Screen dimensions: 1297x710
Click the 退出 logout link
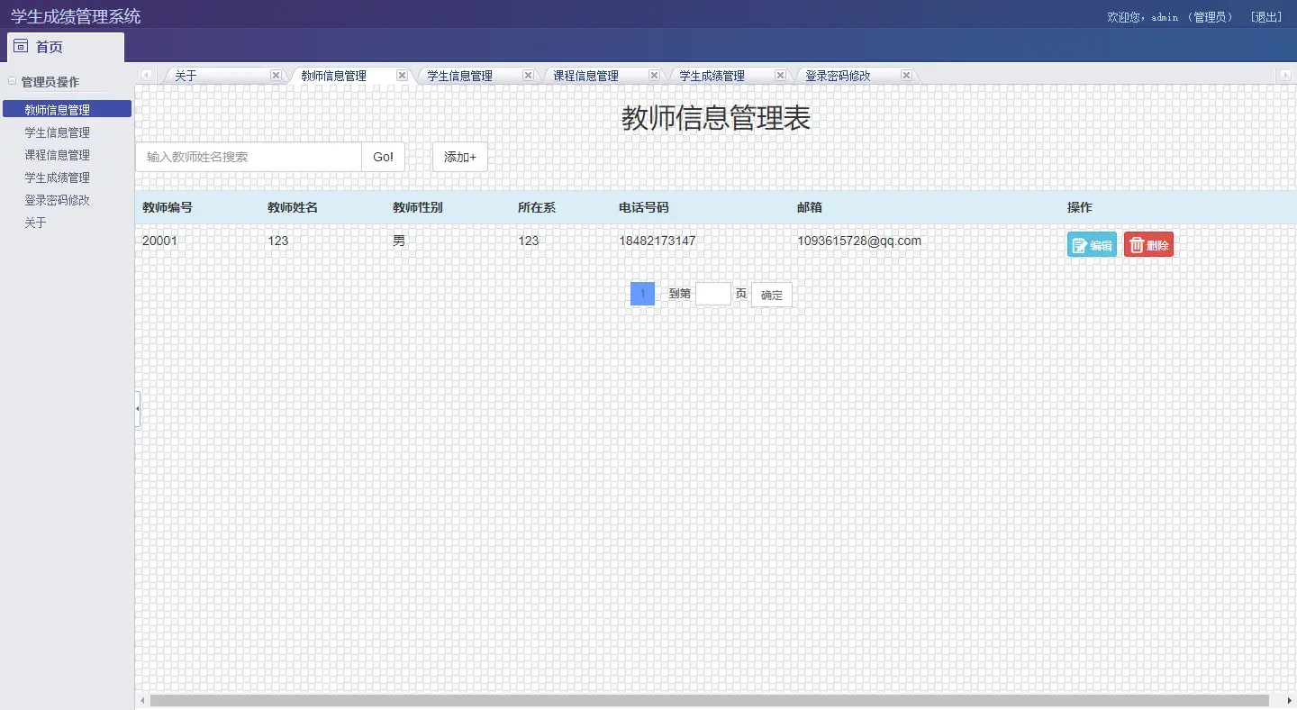(x=1268, y=16)
